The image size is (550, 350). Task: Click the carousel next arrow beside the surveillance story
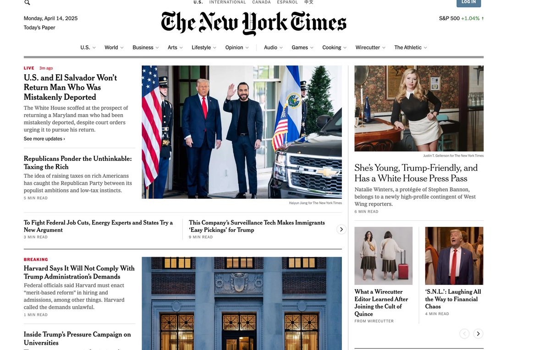coord(341,230)
